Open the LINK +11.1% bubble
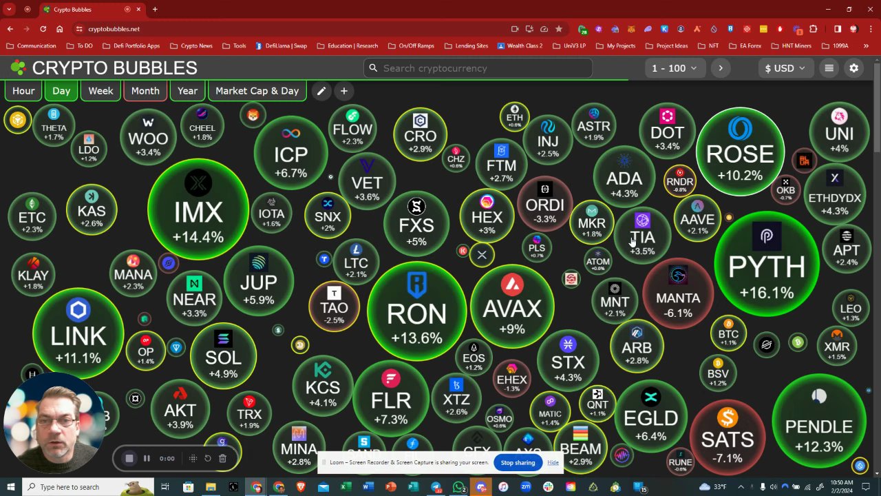Viewport: 881px width, 496px height. (78, 333)
